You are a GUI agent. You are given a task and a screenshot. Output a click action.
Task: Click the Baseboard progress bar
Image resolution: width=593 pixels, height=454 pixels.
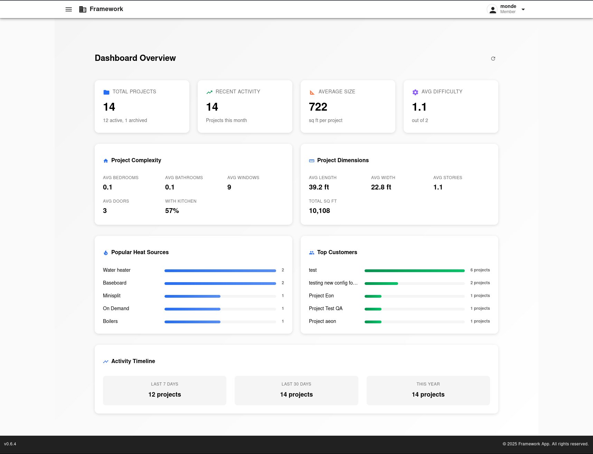point(220,284)
